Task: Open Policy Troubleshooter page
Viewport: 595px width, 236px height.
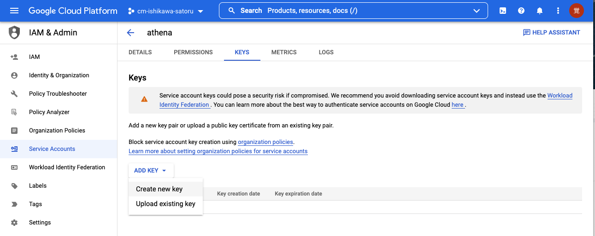Action: 58,94
